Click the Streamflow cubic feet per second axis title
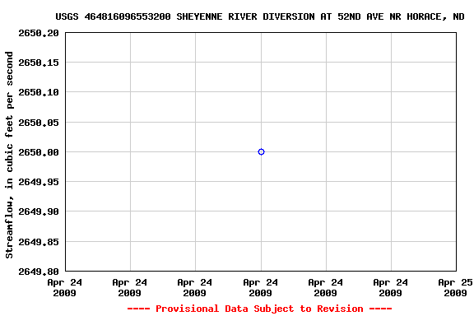 tap(9, 155)
